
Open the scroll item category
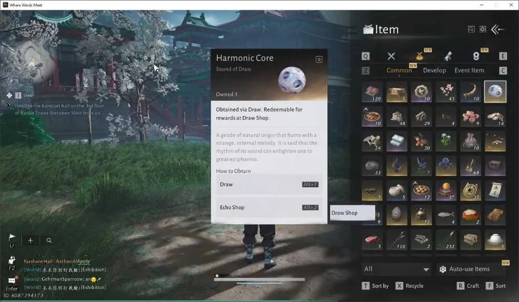click(x=448, y=56)
